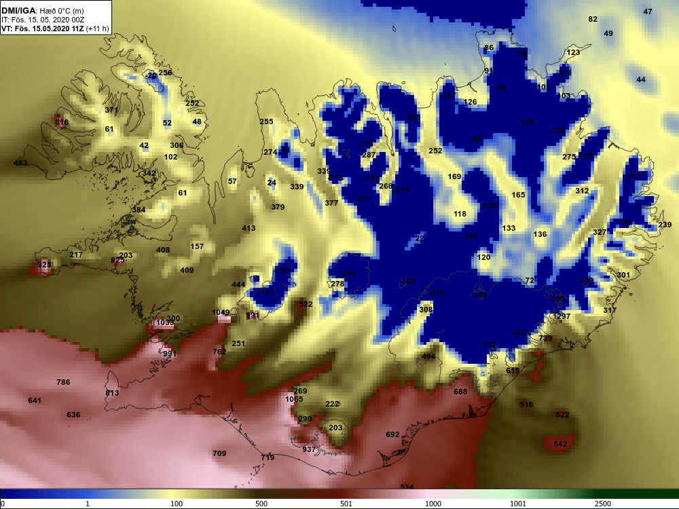
Task: Click the 342 map value
Action: (149, 173)
